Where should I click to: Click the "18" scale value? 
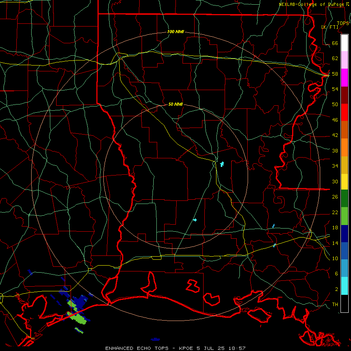pos(335,228)
